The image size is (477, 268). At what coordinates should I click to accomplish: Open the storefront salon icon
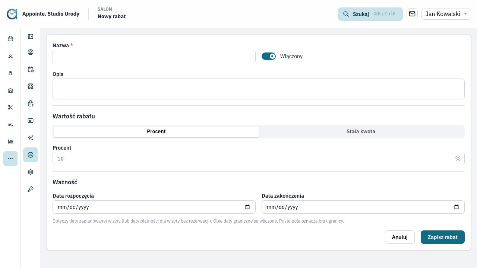(x=31, y=86)
